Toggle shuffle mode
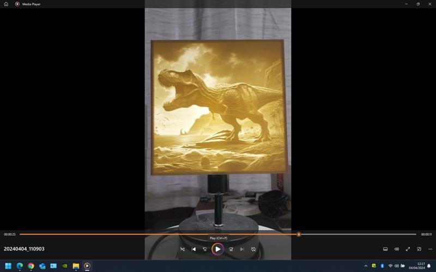436x272 pixels. pos(183,249)
